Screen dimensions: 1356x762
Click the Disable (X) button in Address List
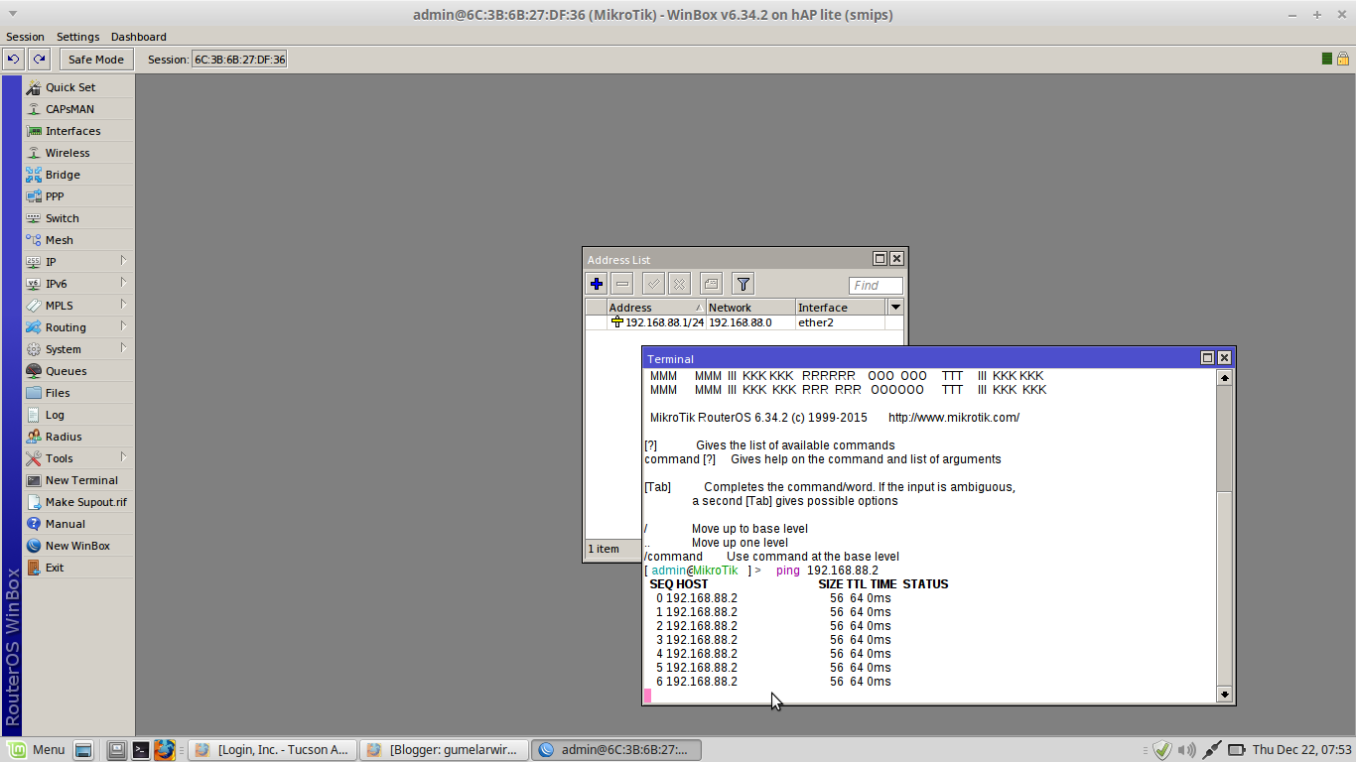(679, 285)
